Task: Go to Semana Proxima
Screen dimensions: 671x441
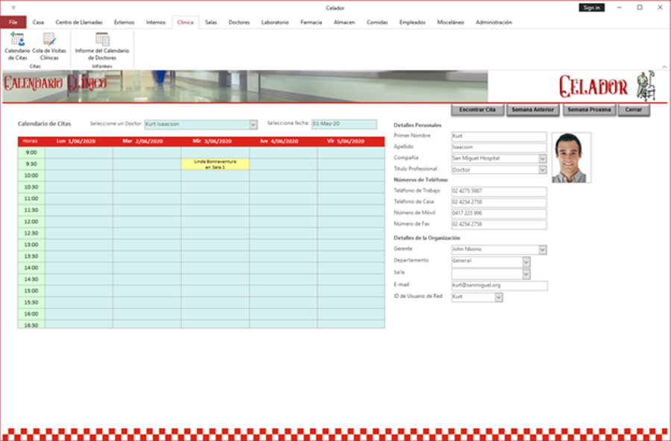Action: [x=588, y=110]
